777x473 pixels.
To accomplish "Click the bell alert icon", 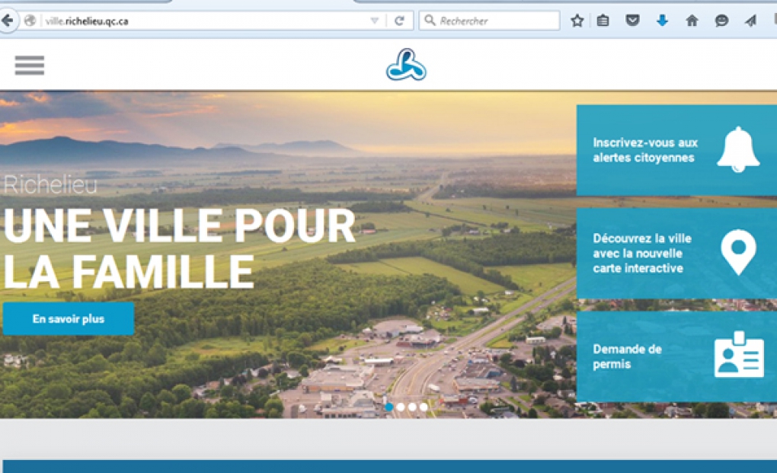I will [738, 149].
